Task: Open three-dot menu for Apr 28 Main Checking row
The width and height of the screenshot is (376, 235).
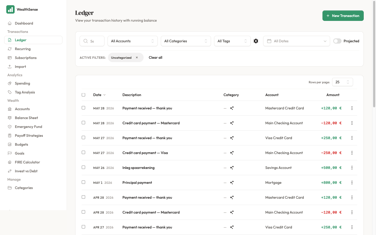Action: click(352, 212)
